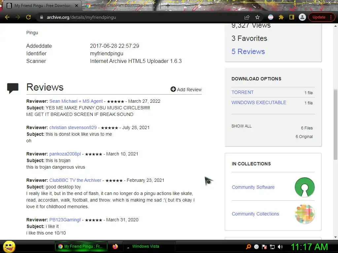Open the Community Collections link

point(255,214)
